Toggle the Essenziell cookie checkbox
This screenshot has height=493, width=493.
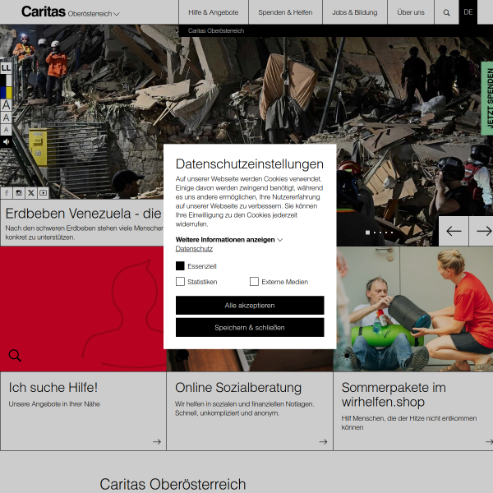[x=180, y=266]
